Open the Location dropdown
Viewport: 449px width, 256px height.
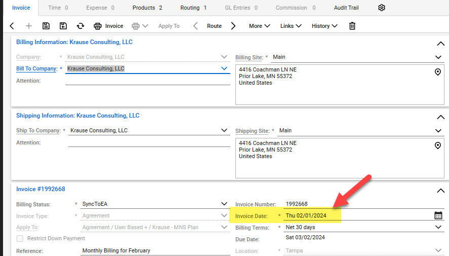tap(438, 250)
